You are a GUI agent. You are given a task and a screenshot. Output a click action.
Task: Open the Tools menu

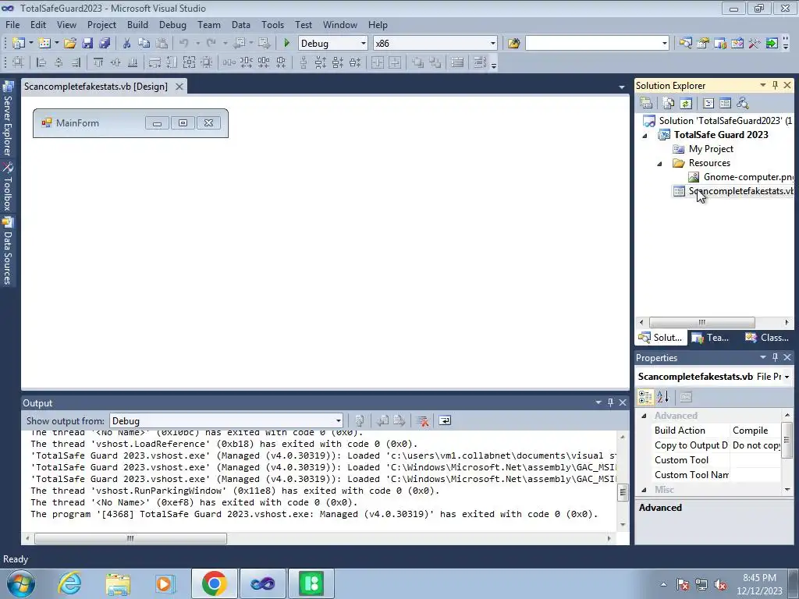coord(272,24)
